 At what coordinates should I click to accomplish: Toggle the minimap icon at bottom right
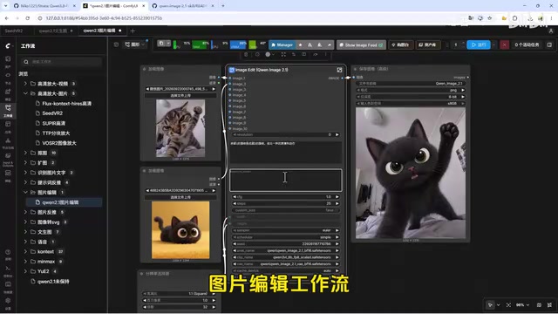[x=539, y=305]
